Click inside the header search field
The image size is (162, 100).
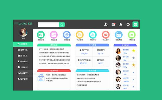pos(48,25)
